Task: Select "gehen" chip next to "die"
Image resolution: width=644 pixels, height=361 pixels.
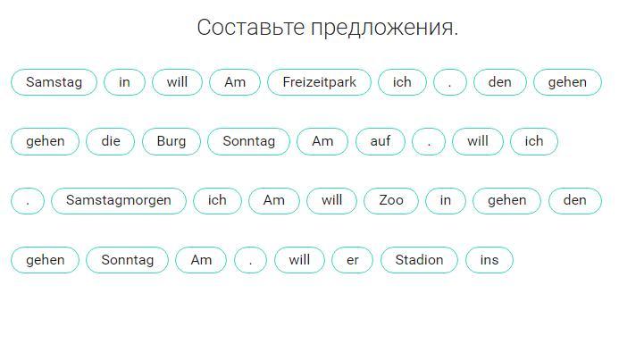Action: (46, 141)
